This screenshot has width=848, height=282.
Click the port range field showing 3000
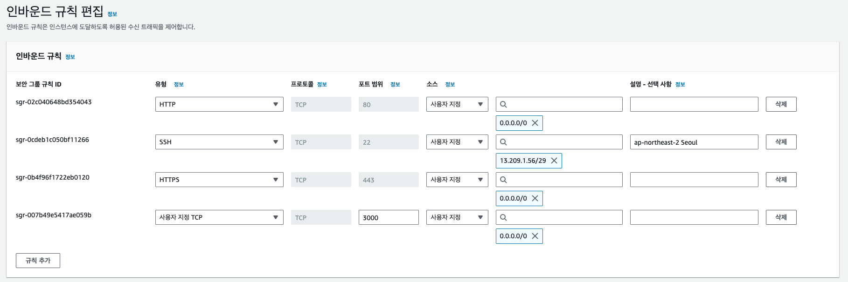[388, 217]
